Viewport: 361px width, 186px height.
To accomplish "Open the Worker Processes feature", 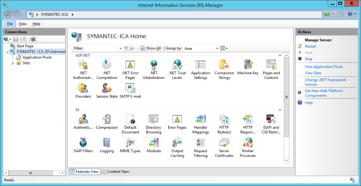I will click(x=248, y=143).
